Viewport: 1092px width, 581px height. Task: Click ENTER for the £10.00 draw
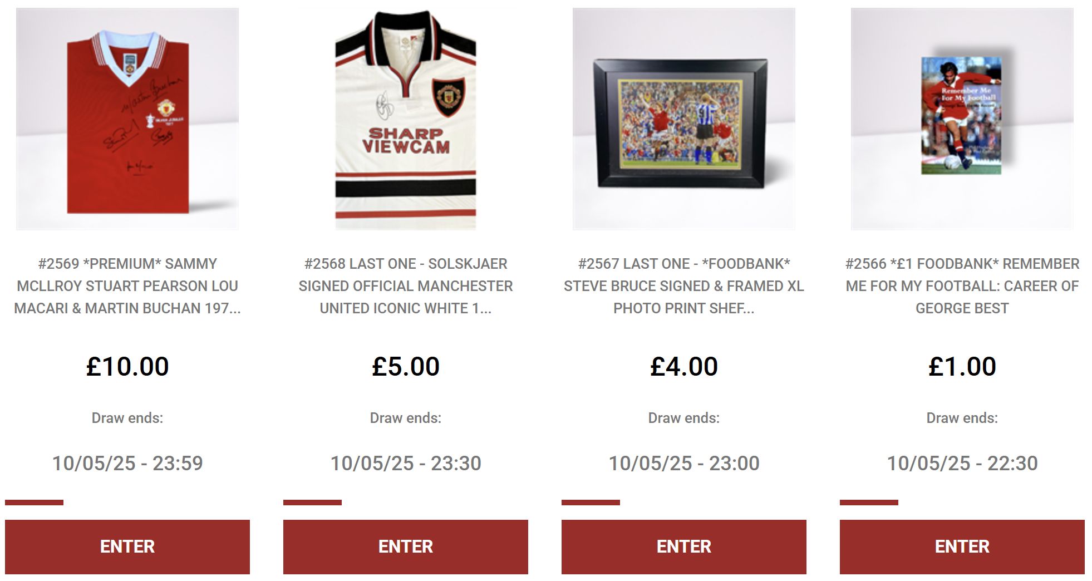127,546
